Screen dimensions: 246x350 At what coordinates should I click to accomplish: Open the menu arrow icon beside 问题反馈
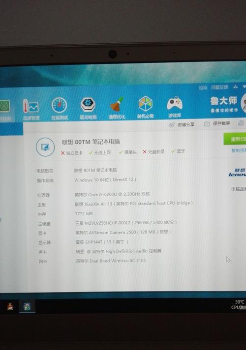[x=236, y=87]
